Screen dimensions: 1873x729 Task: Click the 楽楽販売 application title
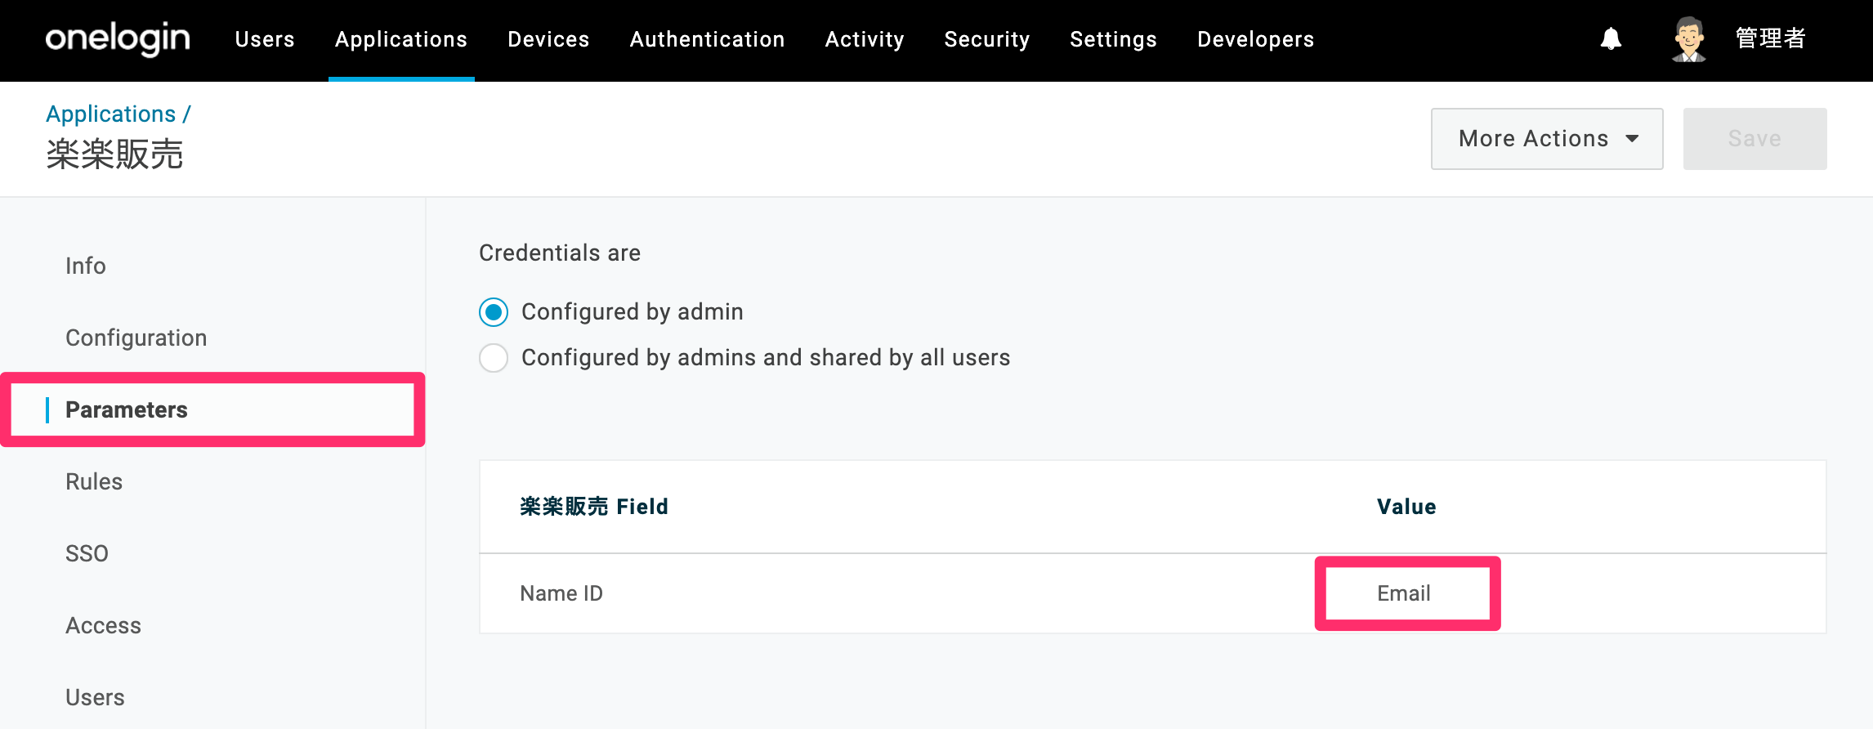point(114,154)
